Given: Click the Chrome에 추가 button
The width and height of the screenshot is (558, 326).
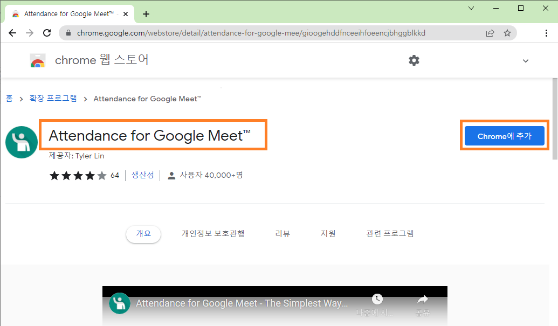Looking at the screenshot, I should tap(504, 136).
